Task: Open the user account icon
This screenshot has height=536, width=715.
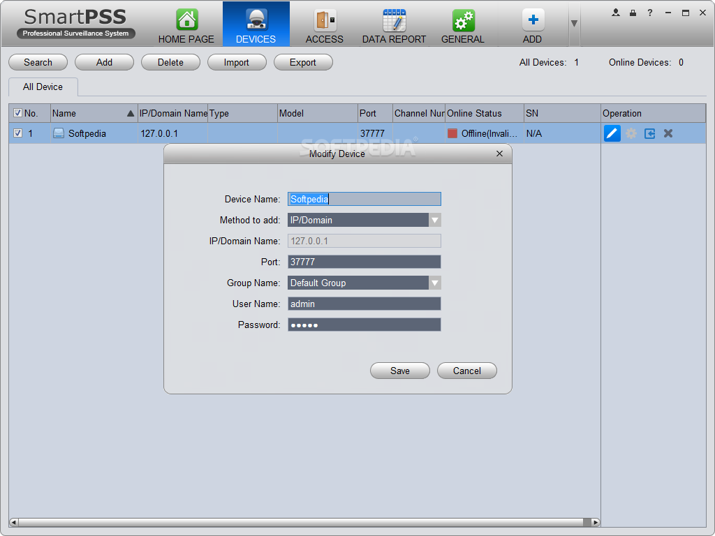Action: tap(616, 13)
